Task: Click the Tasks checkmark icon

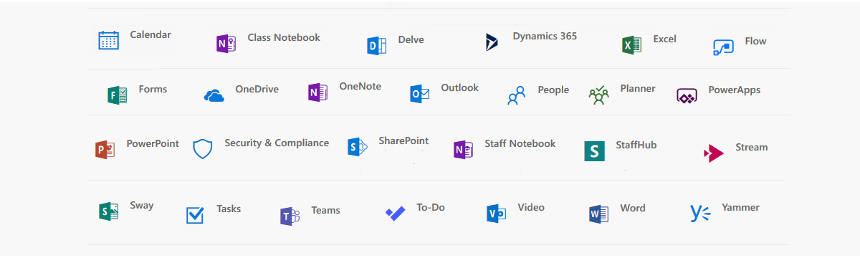Action: (195, 215)
